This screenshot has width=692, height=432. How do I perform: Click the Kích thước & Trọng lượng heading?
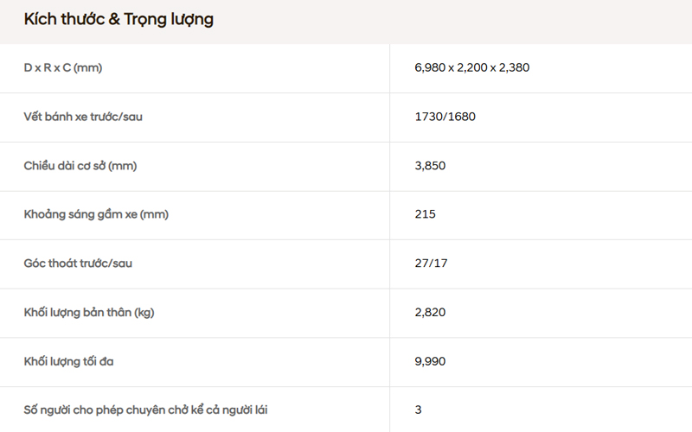[119, 20]
